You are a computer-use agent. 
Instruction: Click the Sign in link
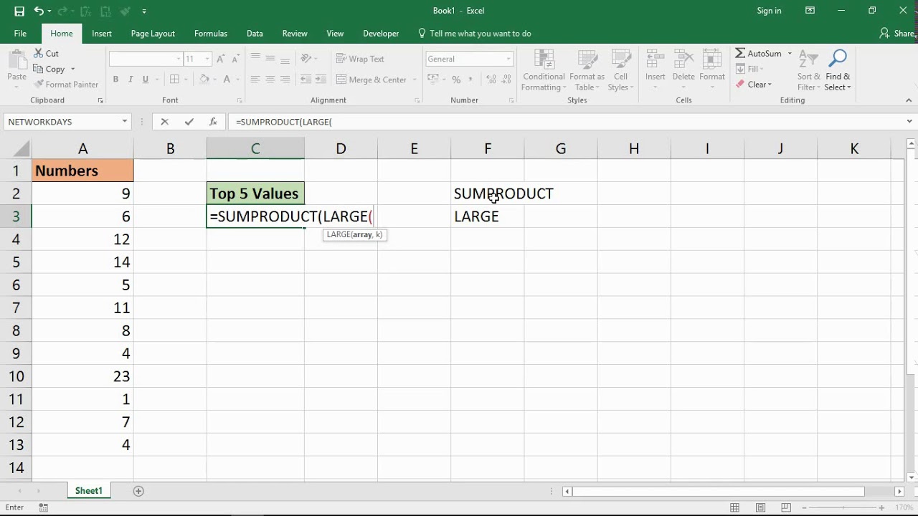[769, 11]
